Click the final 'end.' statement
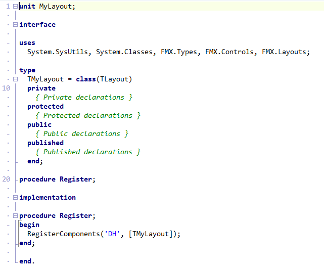324x269 pixels. click(27, 261)
